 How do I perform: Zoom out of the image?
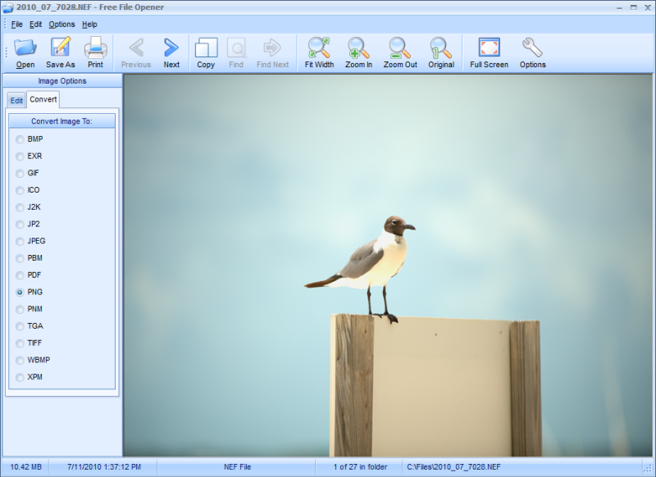click(400, 52)
